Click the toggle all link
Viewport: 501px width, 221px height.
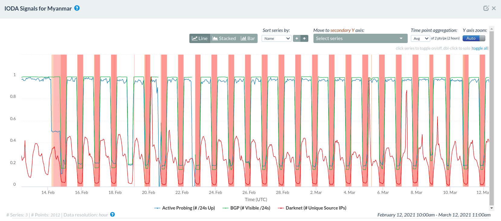tap(480, 48)
